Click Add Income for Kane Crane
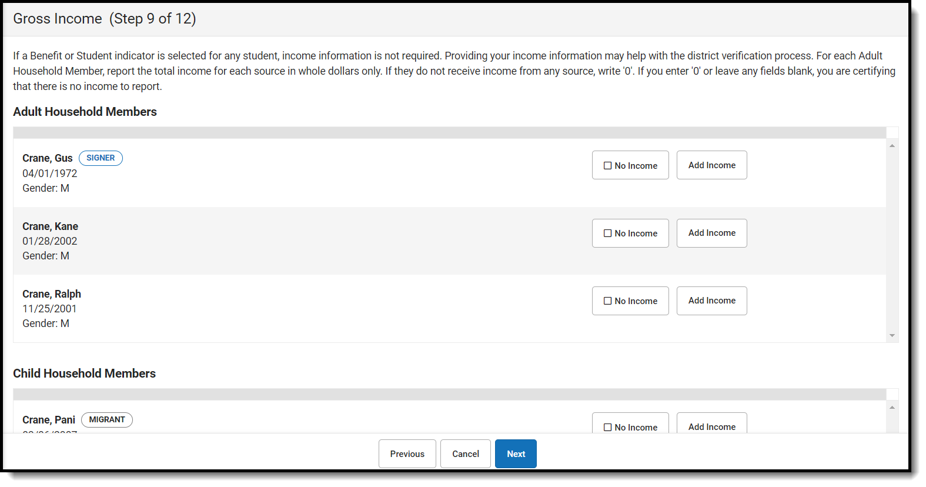 (x=711, y=233)
